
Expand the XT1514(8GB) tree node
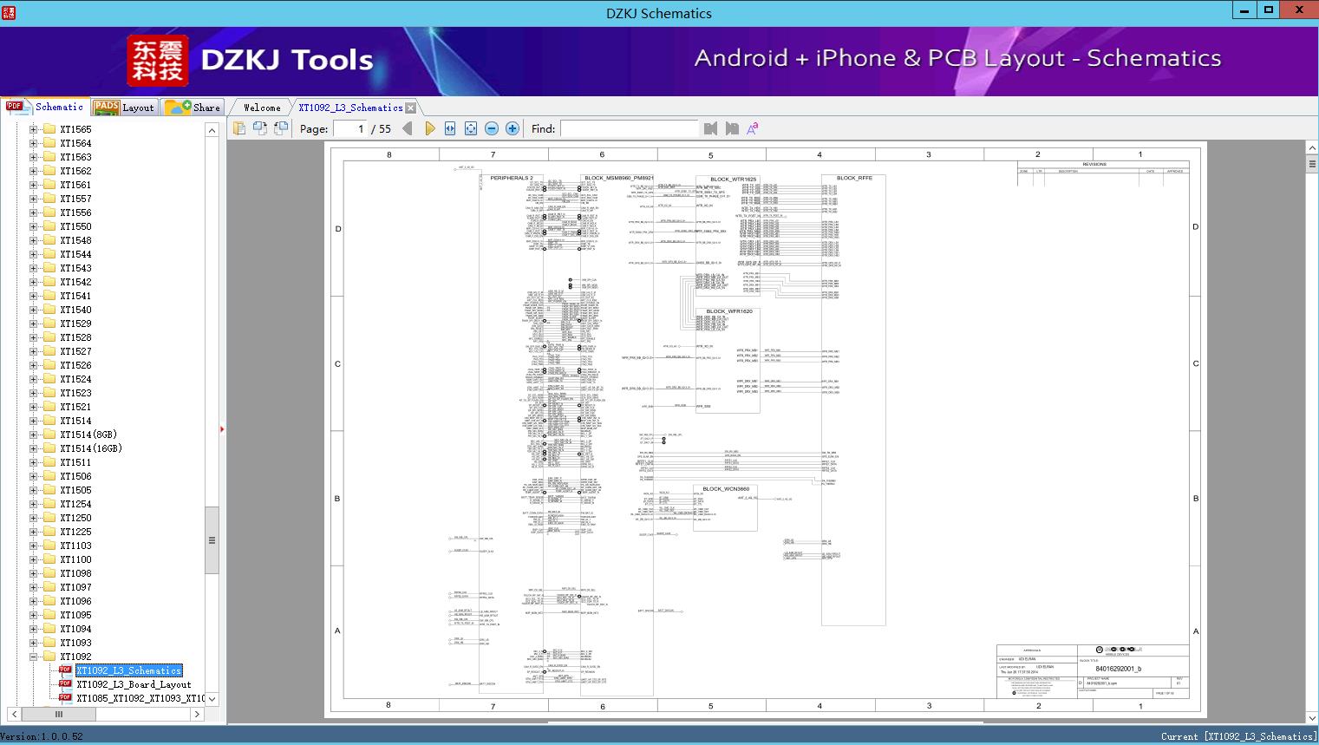(x=33, y=435)
